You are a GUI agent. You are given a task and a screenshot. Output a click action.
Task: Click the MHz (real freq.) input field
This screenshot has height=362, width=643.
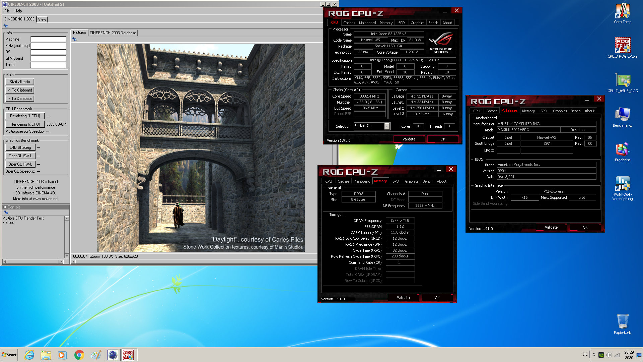pyautogui.click(x=49, y=46)
